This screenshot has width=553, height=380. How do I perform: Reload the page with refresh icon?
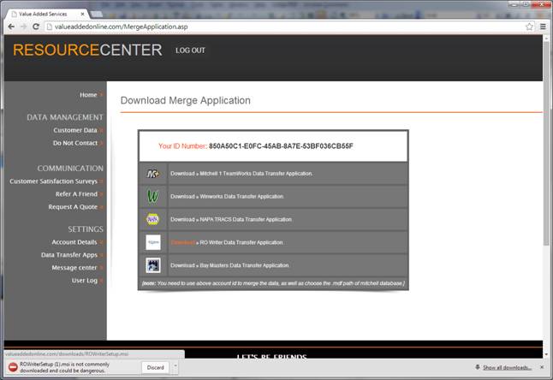click(36, 27)
